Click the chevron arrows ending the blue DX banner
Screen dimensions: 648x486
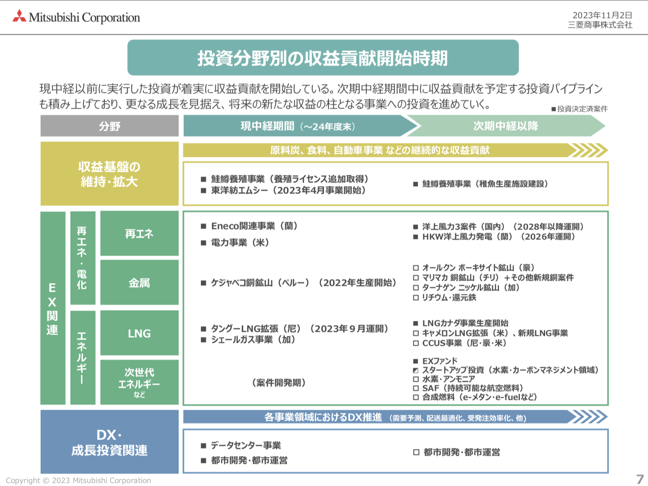589,417
